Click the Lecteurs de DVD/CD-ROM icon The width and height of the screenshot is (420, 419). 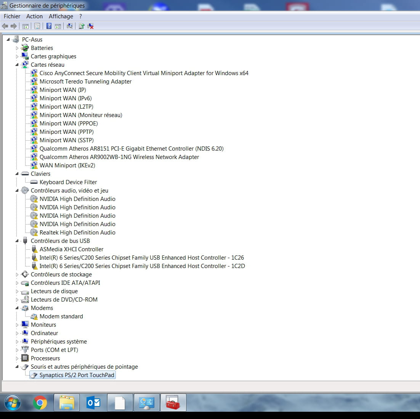tap(25, 299)
